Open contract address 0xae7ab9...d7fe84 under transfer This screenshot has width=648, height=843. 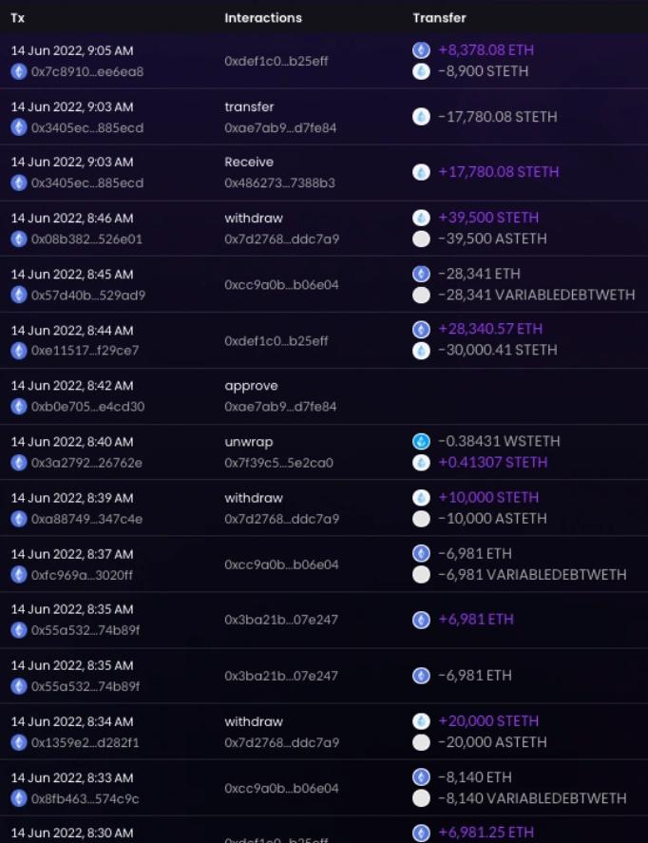click(280, 127)
